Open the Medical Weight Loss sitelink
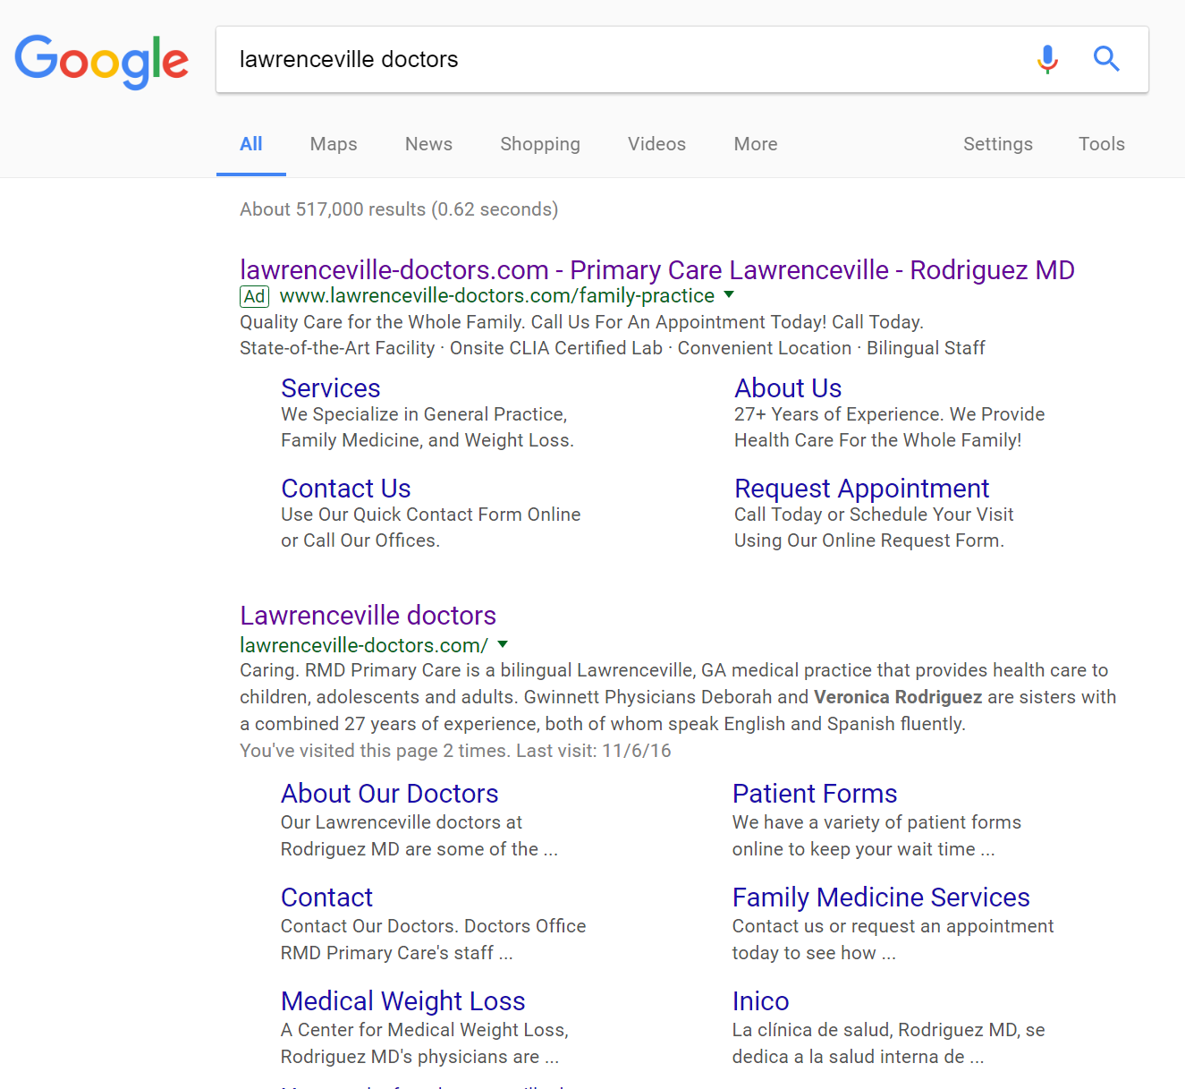 pos(403,1001)
